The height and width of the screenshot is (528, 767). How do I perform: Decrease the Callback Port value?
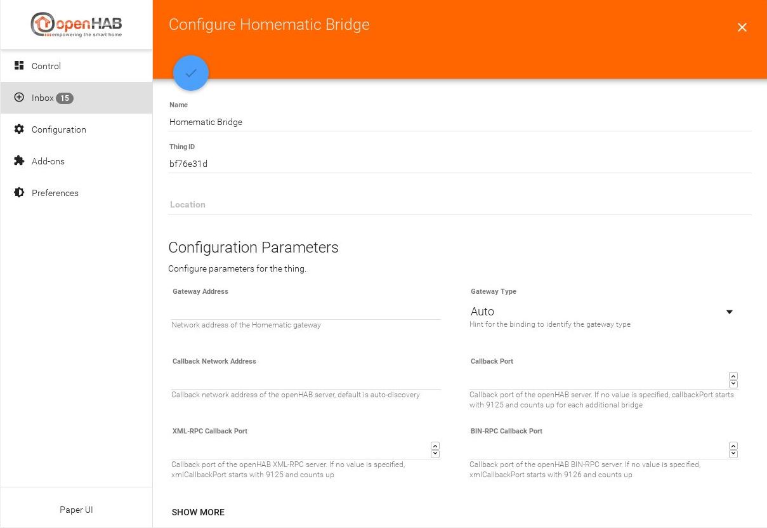click(x=733, y=384)
